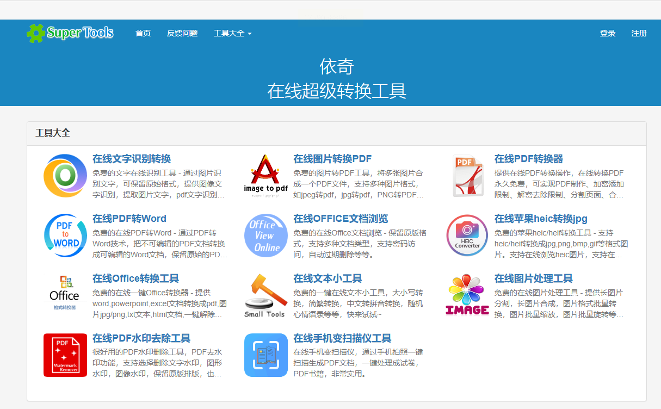Click description starting 免费的在线Office文档浏览

coord(360,244)
